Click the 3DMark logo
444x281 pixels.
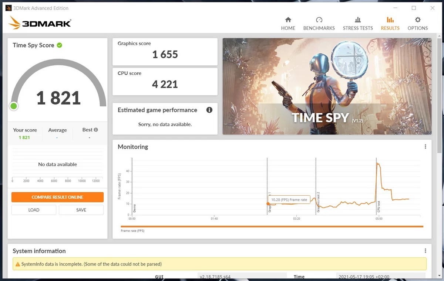(40, 23)
